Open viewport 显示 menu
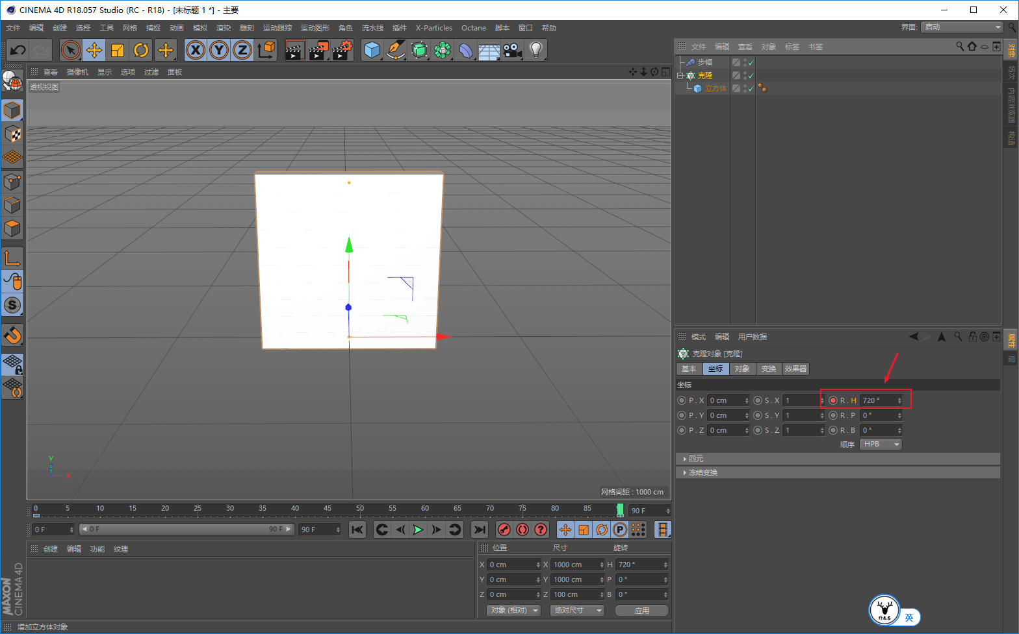Viewport: 1019px width, 634px height. pos(105,72)
